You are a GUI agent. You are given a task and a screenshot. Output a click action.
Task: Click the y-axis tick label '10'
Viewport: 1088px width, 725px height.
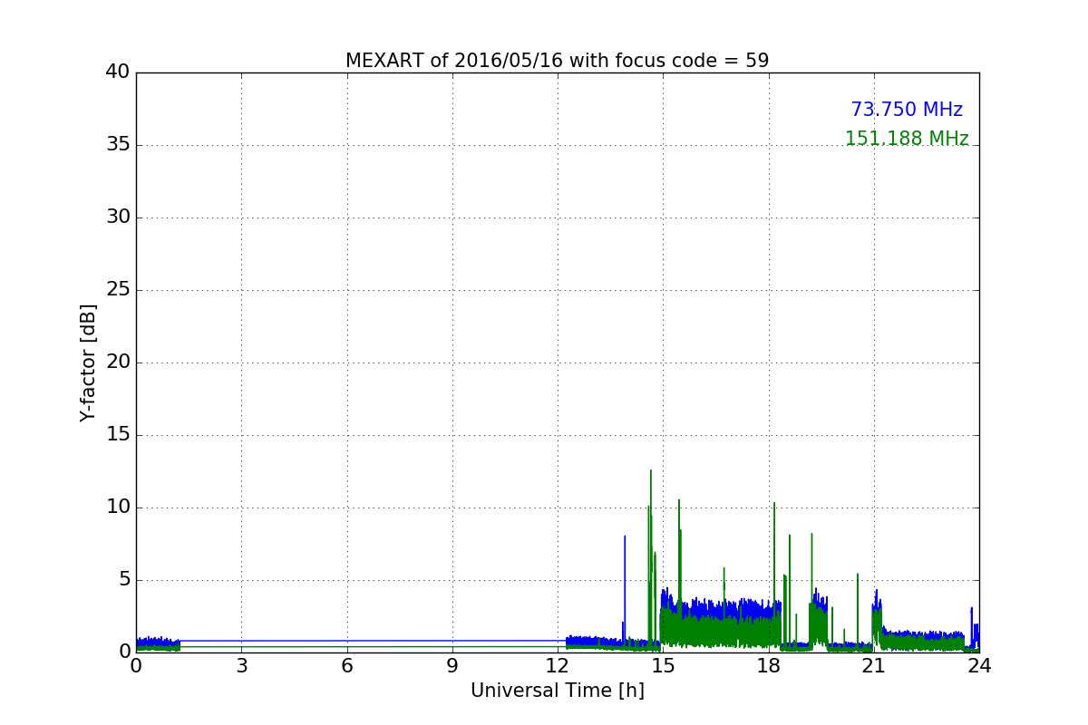click(x=118, y=507)
